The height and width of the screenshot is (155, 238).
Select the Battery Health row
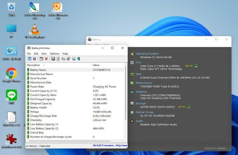coord(75,107)
